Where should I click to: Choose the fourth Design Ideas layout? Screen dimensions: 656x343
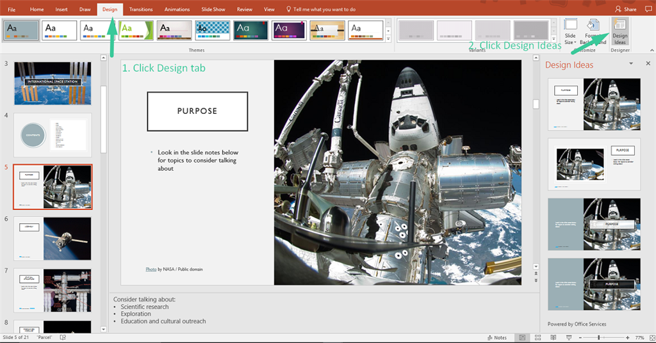(x=594, y=284)
